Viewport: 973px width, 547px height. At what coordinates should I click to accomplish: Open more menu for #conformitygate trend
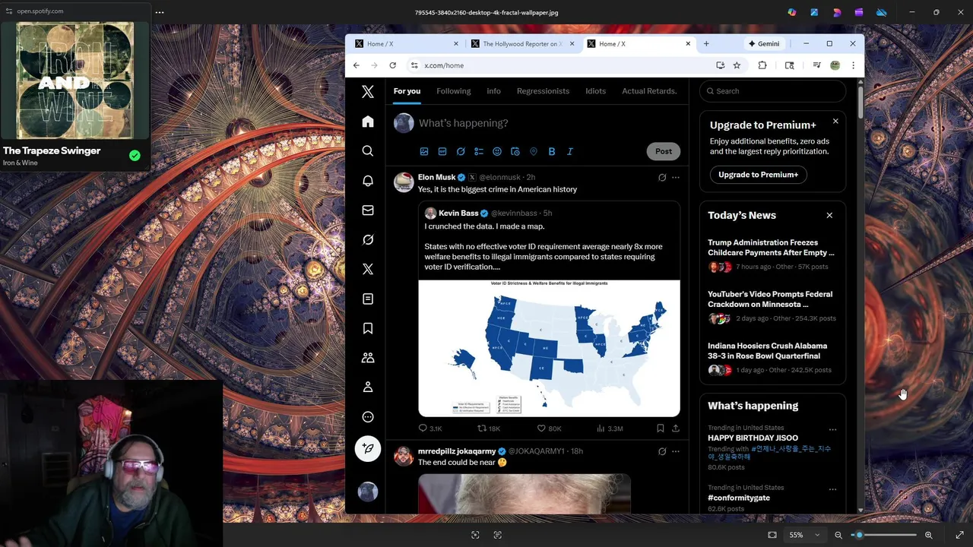[832, 489]
